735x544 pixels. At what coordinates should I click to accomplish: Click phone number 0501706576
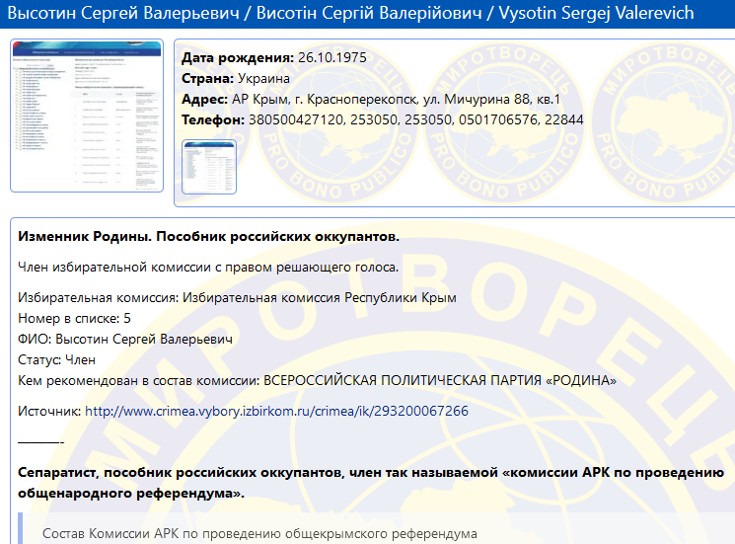[x=498, y=120]
